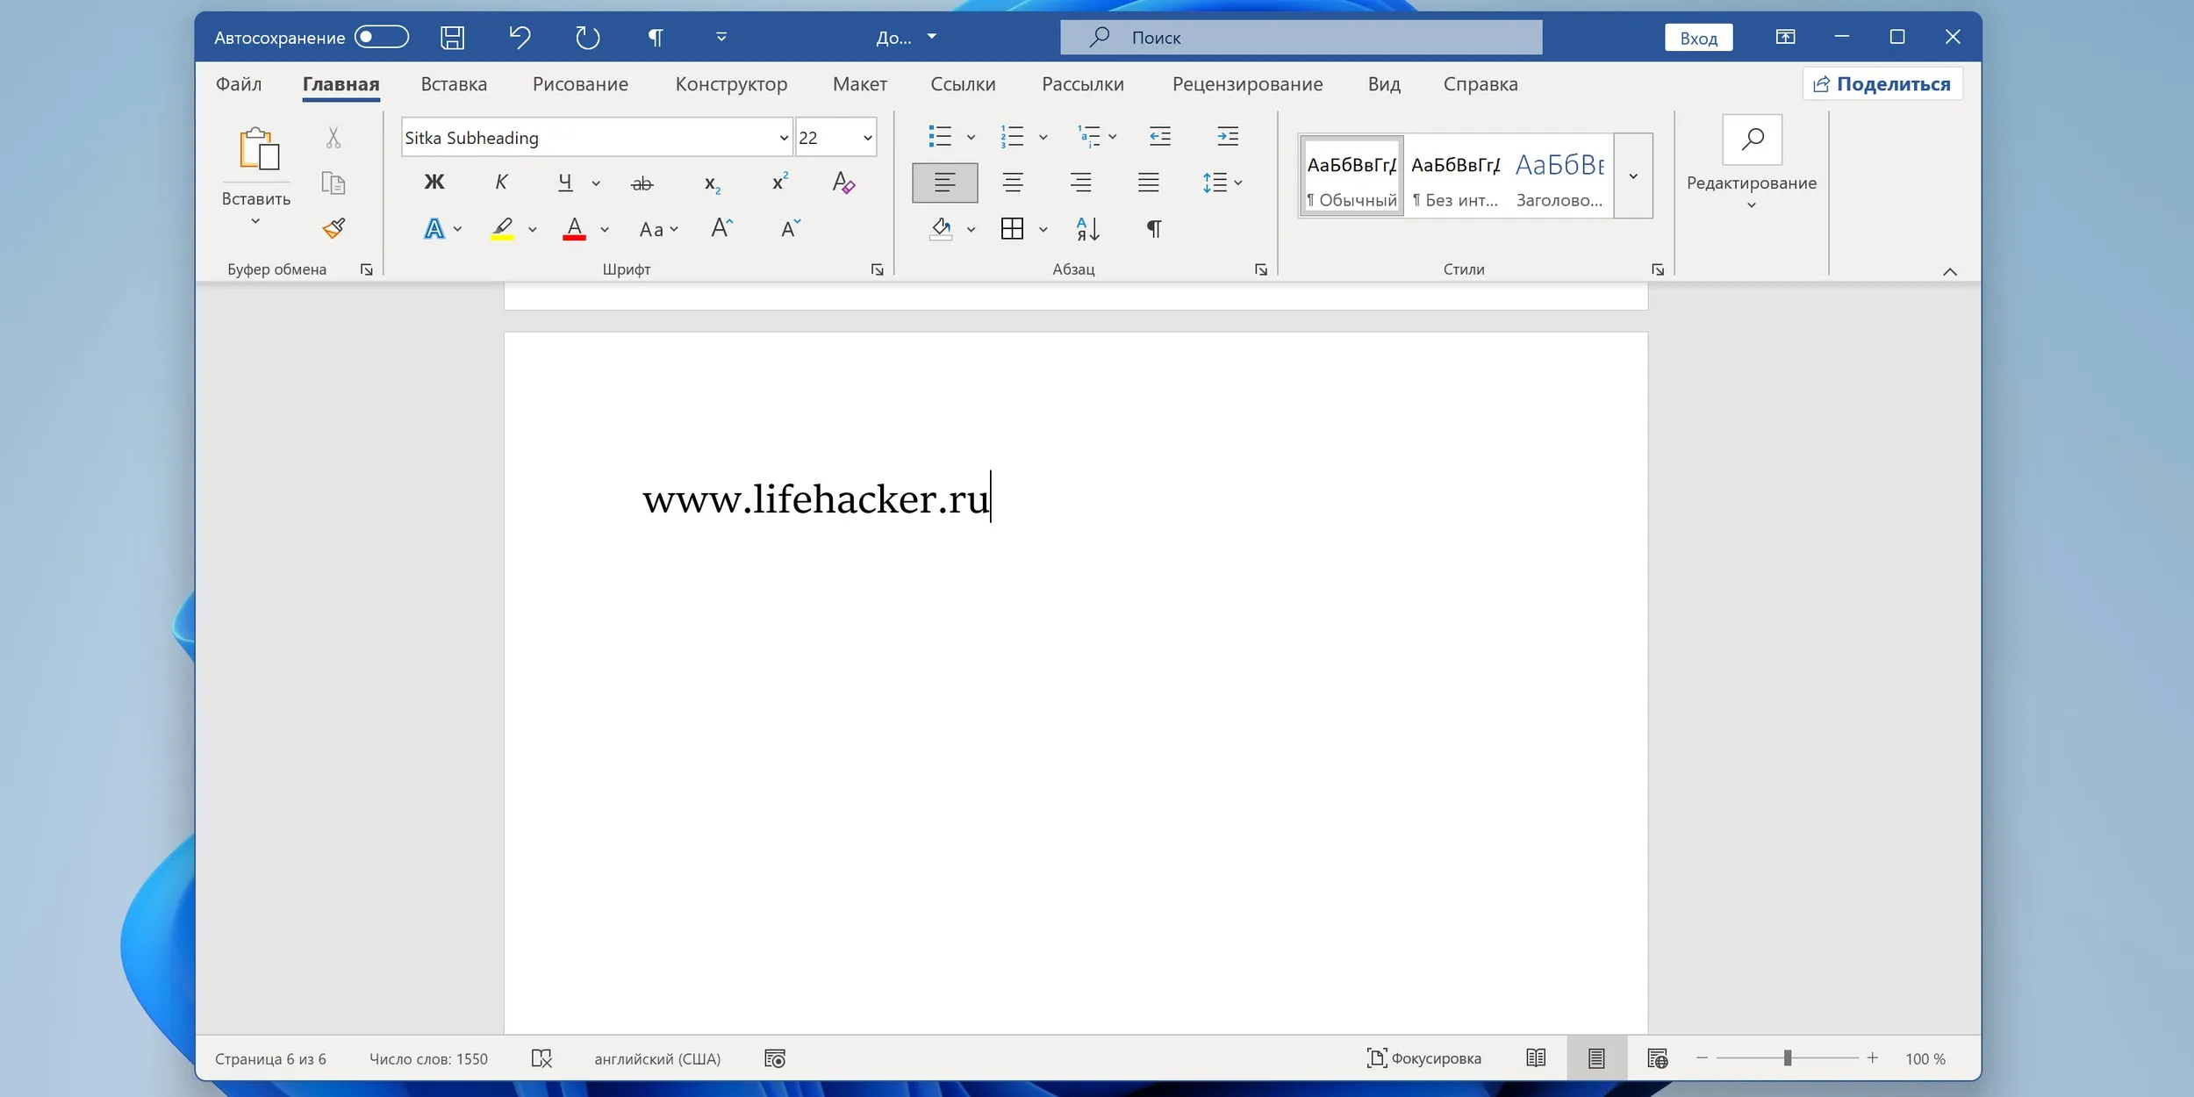The height and width of the screenshot is (1097, 2194).
Task: Toggle the Автосохранение switch
Action: 382,37
